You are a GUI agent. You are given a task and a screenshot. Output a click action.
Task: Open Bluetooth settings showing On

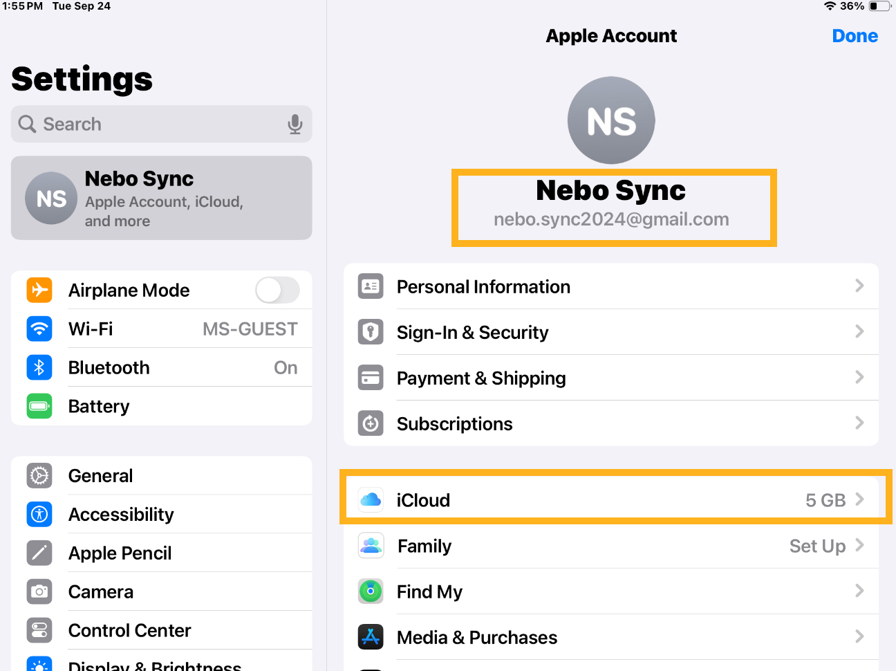(161, 367)
